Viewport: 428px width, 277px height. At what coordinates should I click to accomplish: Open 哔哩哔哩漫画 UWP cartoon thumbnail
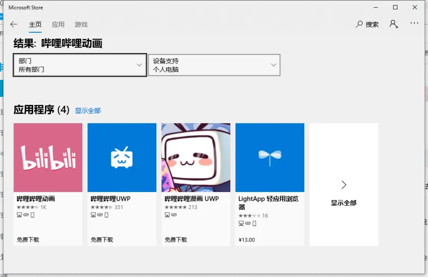tap(196, 158)
